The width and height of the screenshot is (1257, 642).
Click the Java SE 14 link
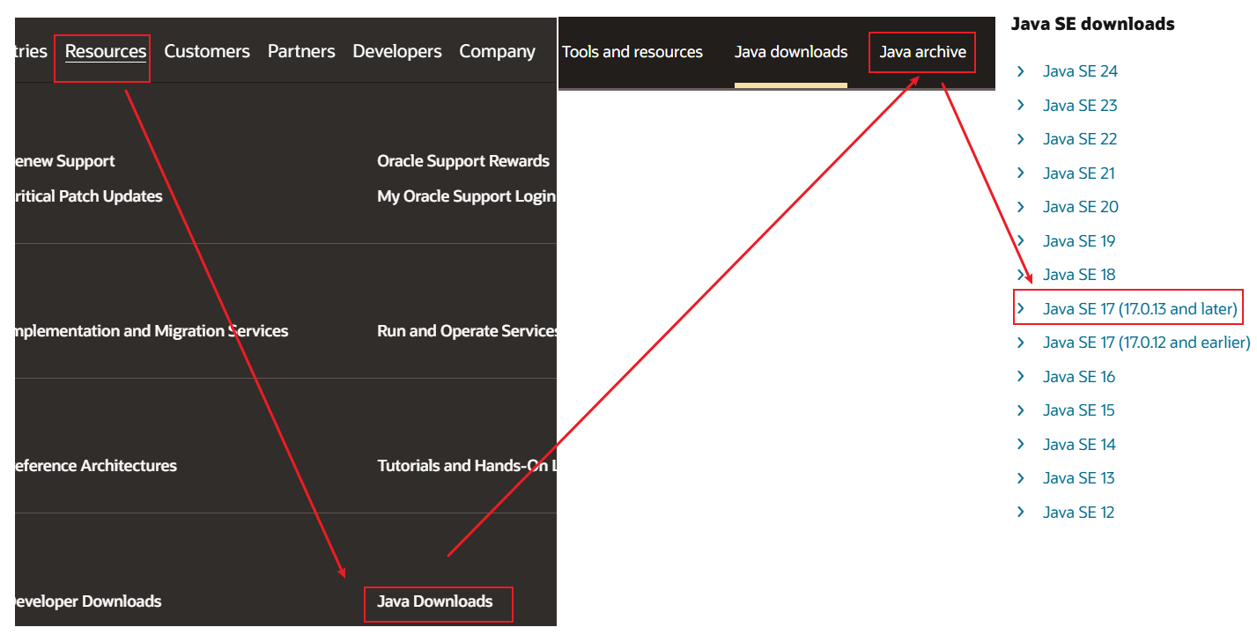pyautogui.click(x=1079, y=445)
